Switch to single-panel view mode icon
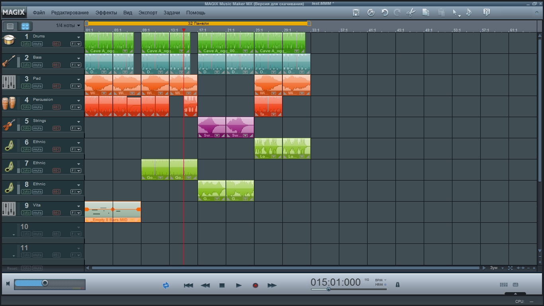This screenshot has height=306, width=544. coord(10,26)
